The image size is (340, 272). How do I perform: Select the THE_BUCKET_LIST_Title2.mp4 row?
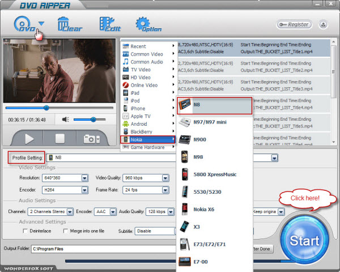point(254,67)
